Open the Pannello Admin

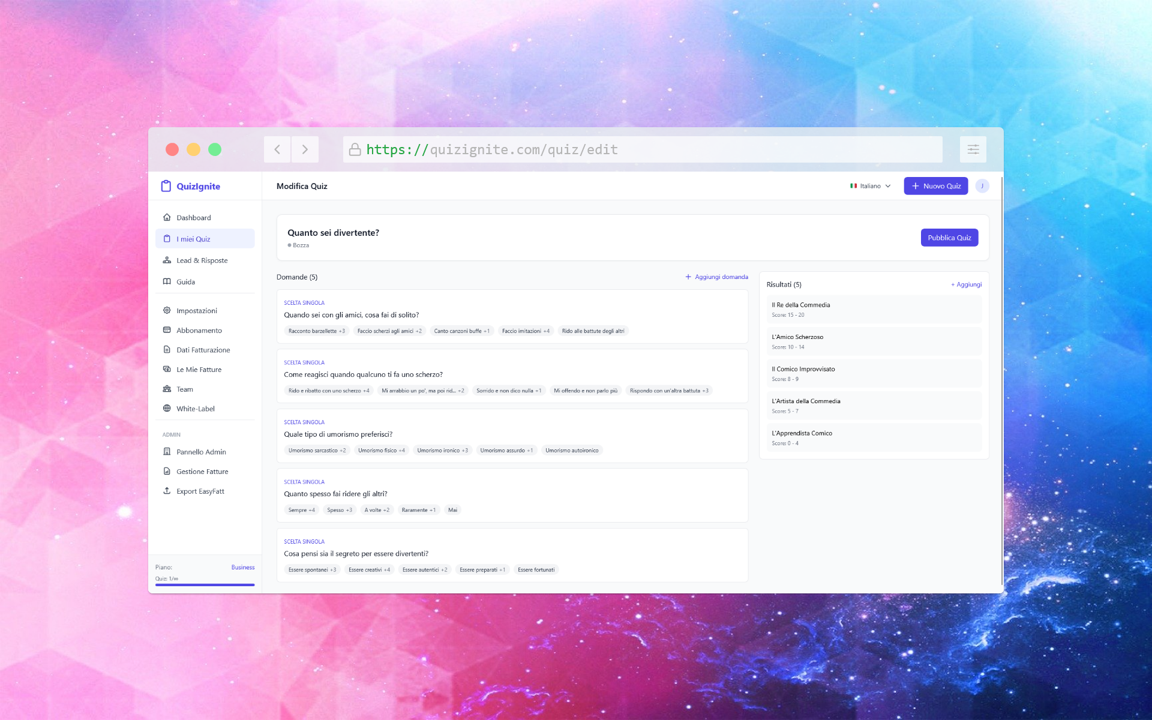[201, 451]
